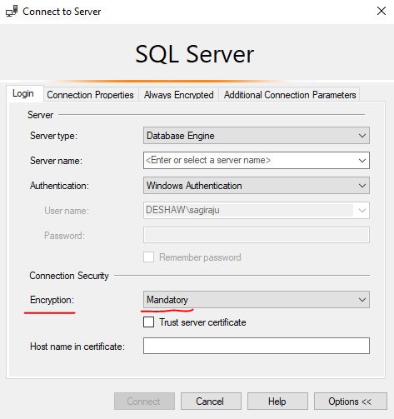Click the Host name in certificate: label

[77, 347]
